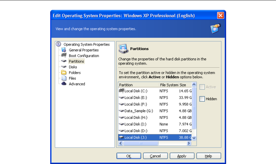This screenshot has width=276, height=164.
Task: Click the 38.88 G size value
Action: [x=185, y=137]
